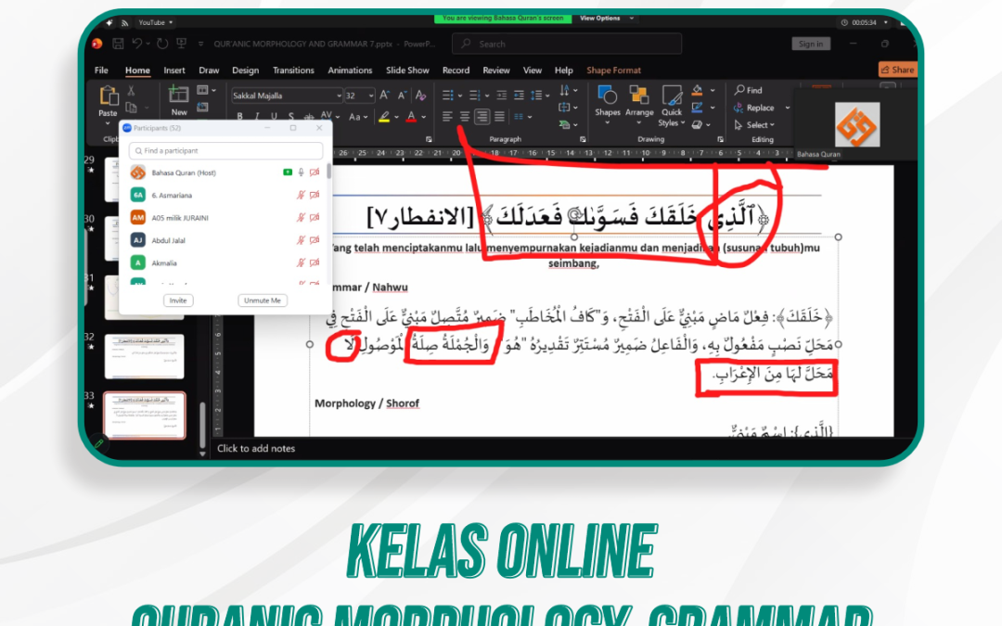The width and height of the screenshot is (1002, 626).
Task: Toggle text Shadow formatting
Action: [x=291, y=116]
